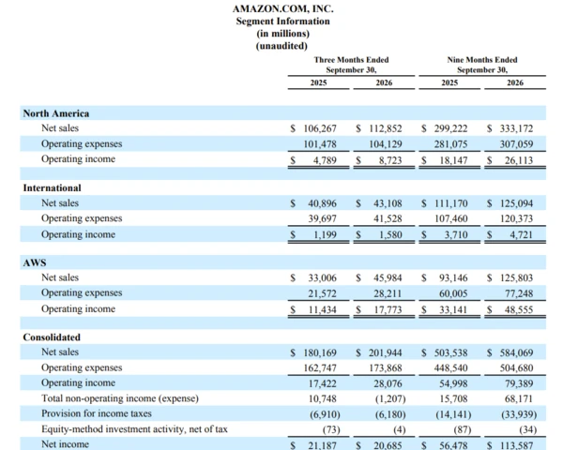This screenshot has width=563, height=450.
Task: Click the value 45,984
Action: pos(388,277)
